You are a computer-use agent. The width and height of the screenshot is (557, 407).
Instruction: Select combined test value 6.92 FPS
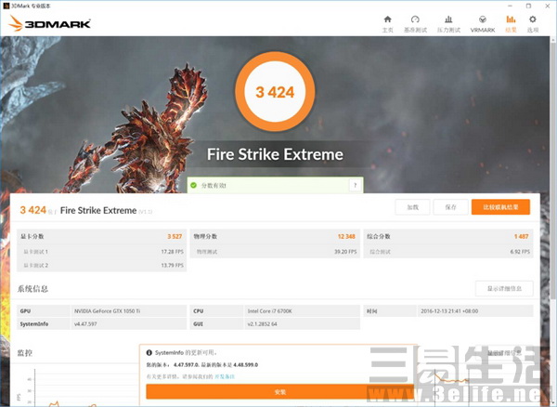tap(520, 252)
